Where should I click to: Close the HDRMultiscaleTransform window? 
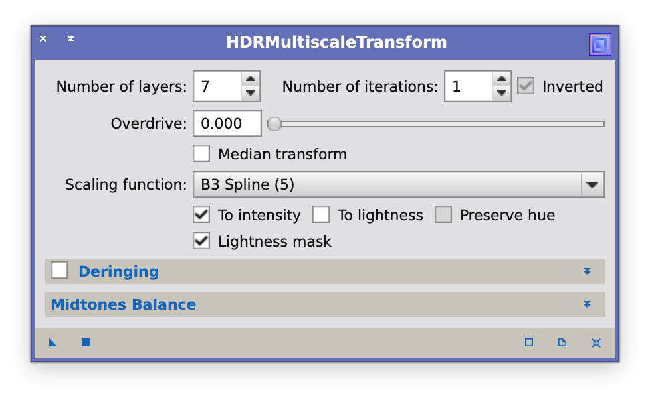tap(43, 39)
